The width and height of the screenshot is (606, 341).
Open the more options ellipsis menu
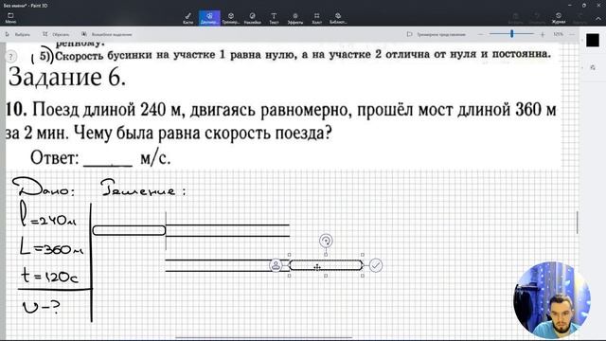click(x=572, y=34)
